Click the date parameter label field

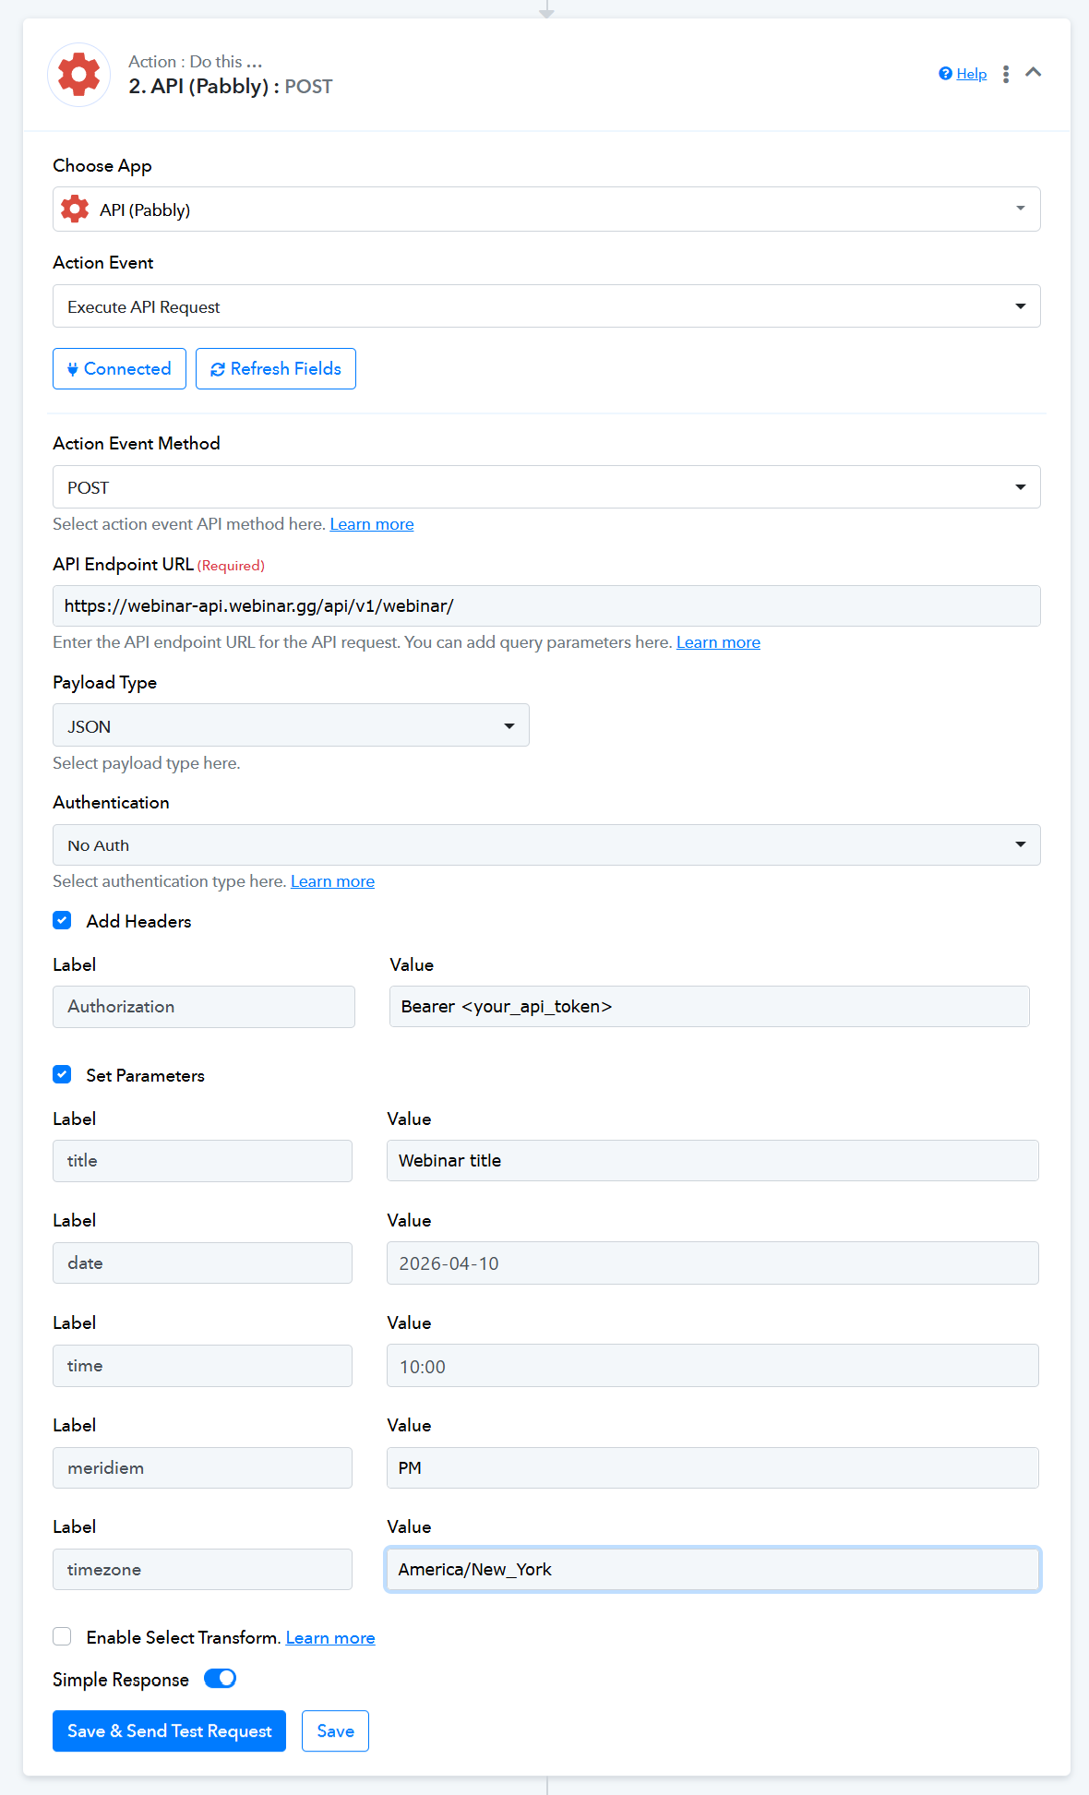pyautogui.click(x=202, y=1263)
